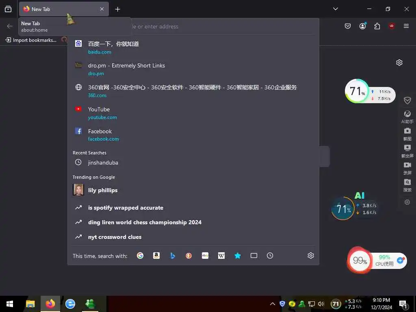Search this time with eBay

(x=205, y=256)
